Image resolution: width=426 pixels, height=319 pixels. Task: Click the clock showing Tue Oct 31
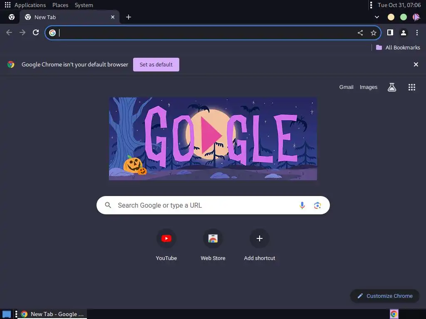pos(399,5)
